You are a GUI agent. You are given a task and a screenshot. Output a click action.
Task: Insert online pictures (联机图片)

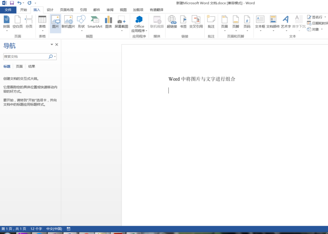pos(68,22)
